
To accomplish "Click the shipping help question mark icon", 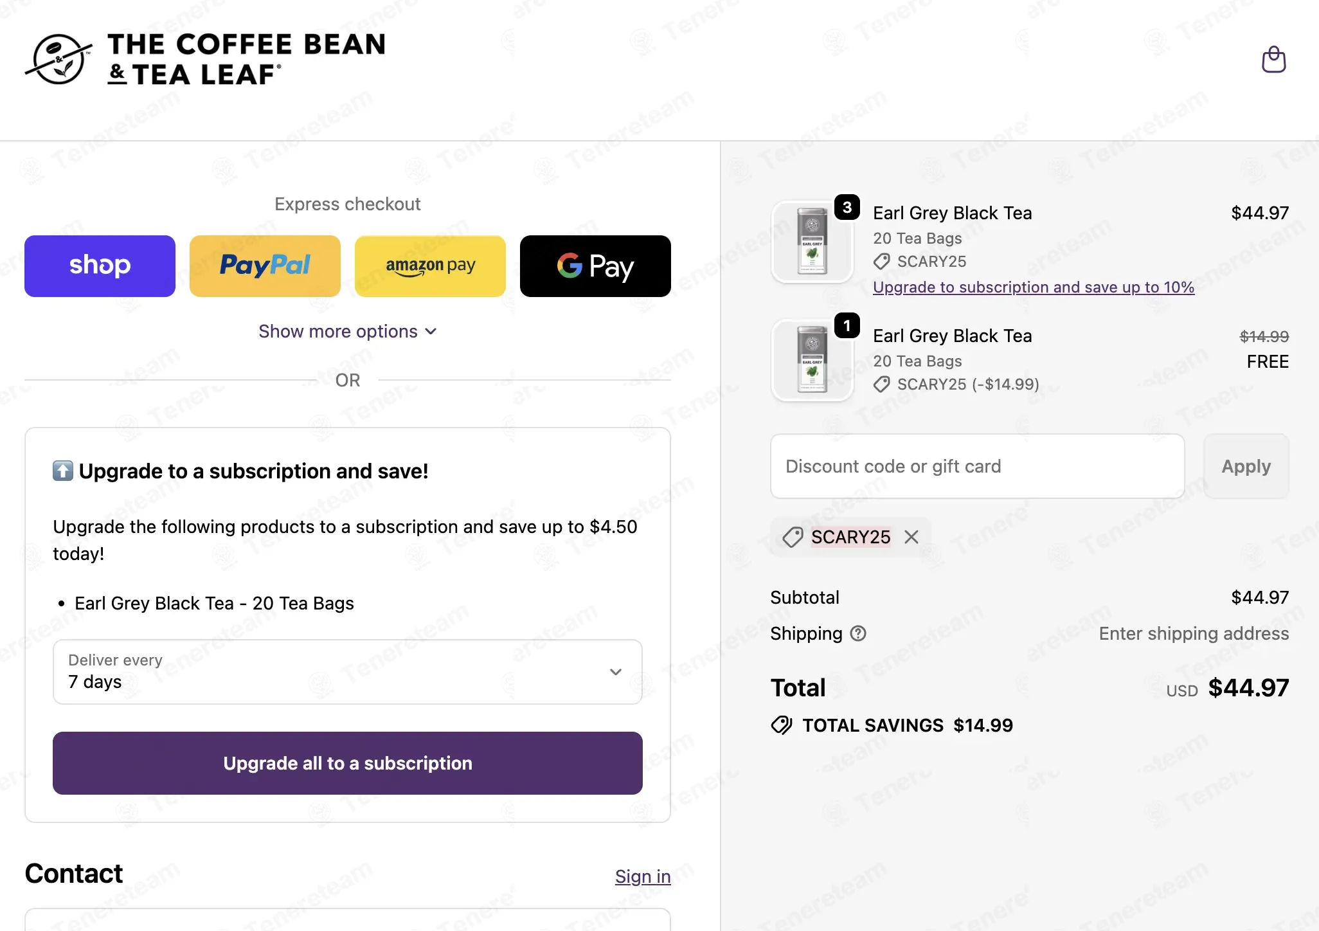I will click(858, 634).
